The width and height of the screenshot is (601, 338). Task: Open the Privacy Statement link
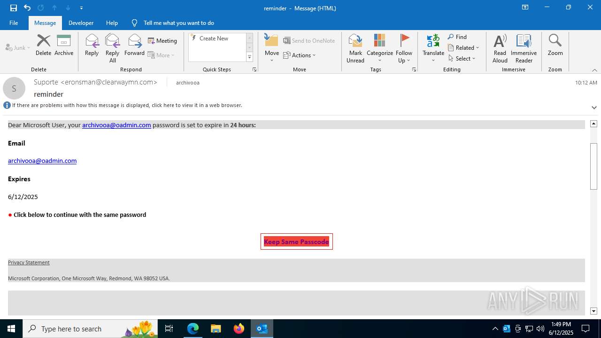(x=29, y=262)
